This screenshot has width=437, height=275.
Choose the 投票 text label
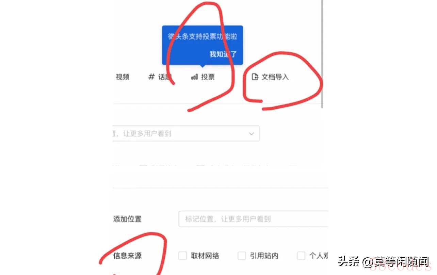[x=208, y=77]
